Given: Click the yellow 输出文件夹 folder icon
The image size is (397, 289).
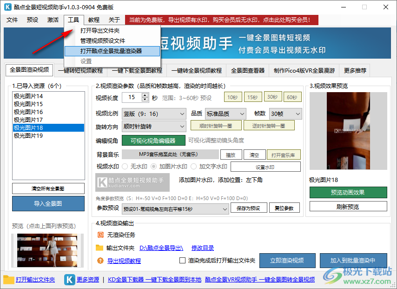Looking at the screenshot, I should (x=99, y=248).
